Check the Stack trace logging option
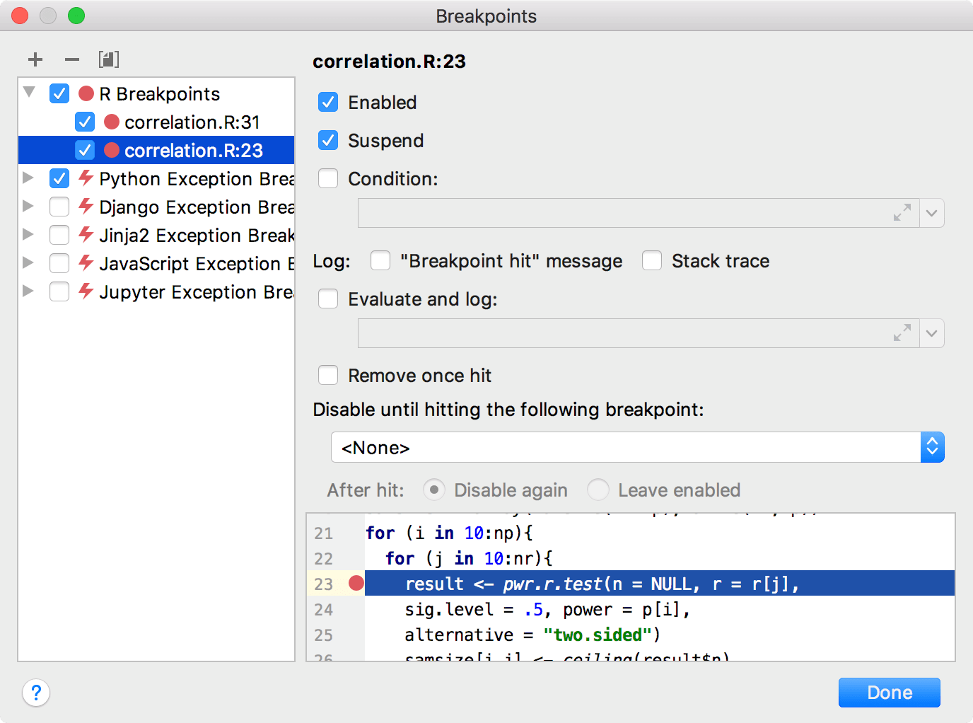Viewport: 973px width, 723px height. [651, 260]
